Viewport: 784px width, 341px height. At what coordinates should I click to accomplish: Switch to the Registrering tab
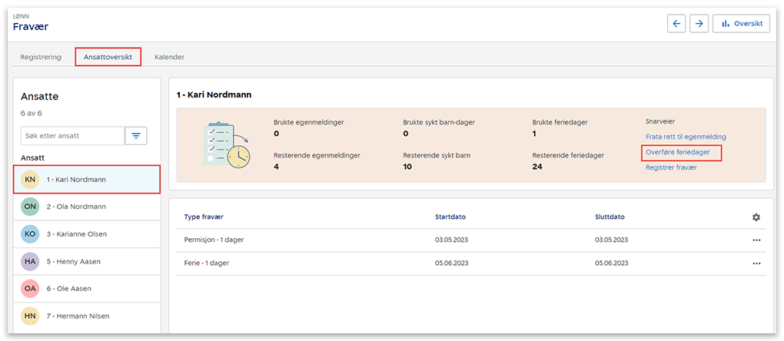point(41,57)
